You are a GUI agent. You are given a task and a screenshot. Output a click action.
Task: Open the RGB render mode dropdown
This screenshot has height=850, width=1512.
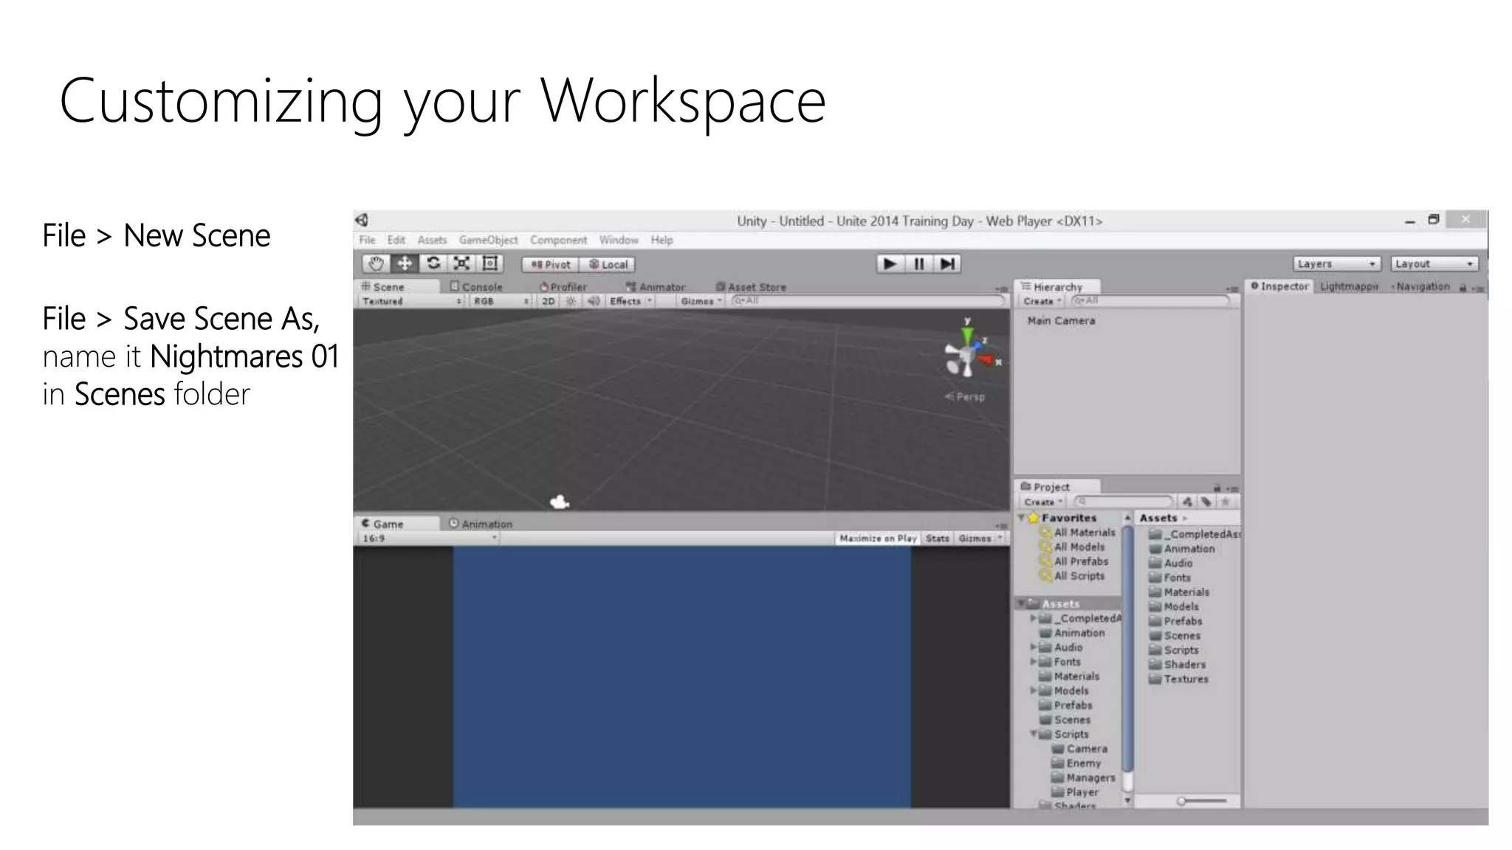coord(501,301)
